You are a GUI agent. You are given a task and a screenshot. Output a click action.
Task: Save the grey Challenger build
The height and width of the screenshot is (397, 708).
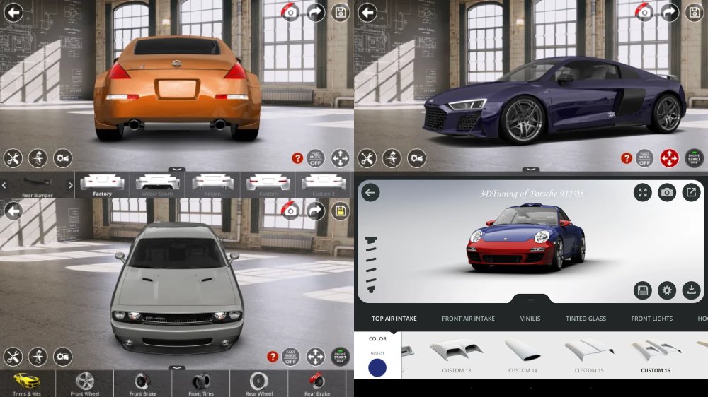(x=341, y=211)
